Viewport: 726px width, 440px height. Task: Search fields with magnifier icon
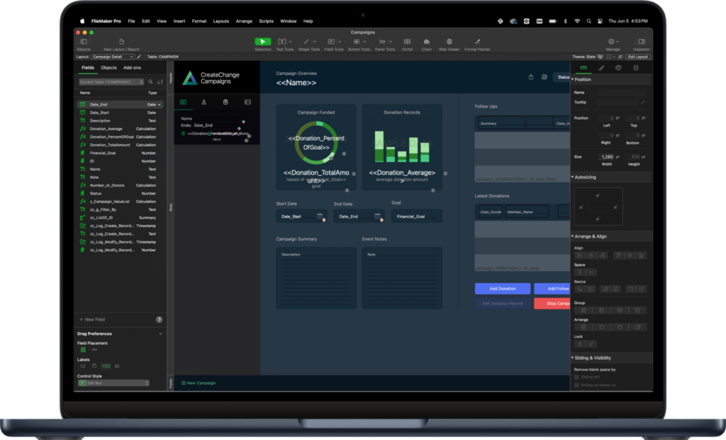[x=150, y=82]
